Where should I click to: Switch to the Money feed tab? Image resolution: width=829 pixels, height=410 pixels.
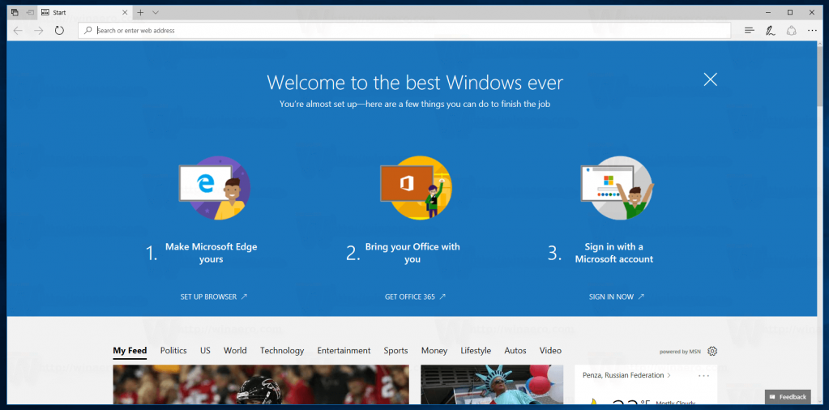pyautogui.click(x=434, y=350)
